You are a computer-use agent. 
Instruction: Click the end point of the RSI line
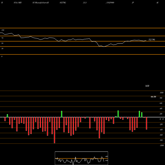pos(146,40)
